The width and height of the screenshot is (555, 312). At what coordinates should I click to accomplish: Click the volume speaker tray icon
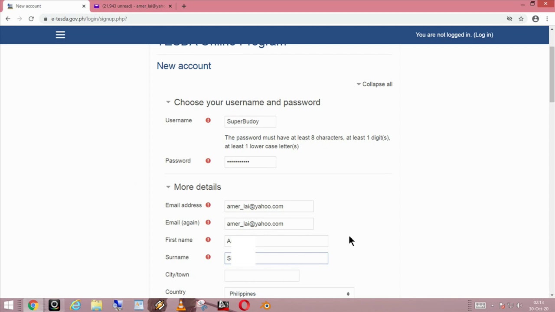(x=519, y=305)
